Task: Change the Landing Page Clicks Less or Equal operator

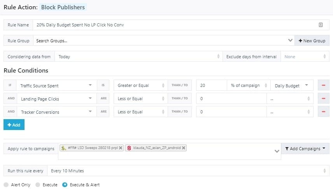Action: point(140,98)
